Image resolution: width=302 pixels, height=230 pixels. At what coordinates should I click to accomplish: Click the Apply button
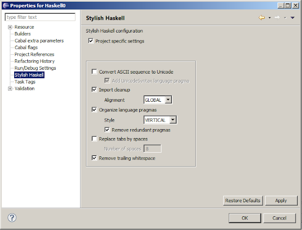pos(281,201)
